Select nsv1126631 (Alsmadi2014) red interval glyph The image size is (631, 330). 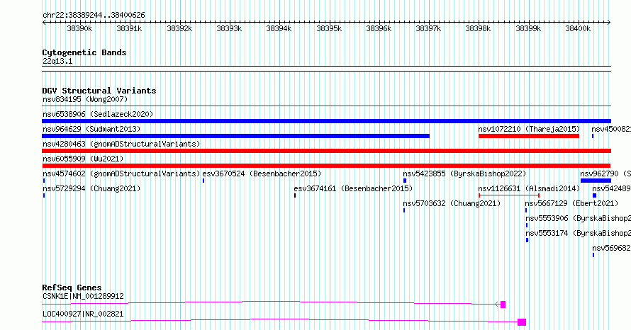[509, 195]
